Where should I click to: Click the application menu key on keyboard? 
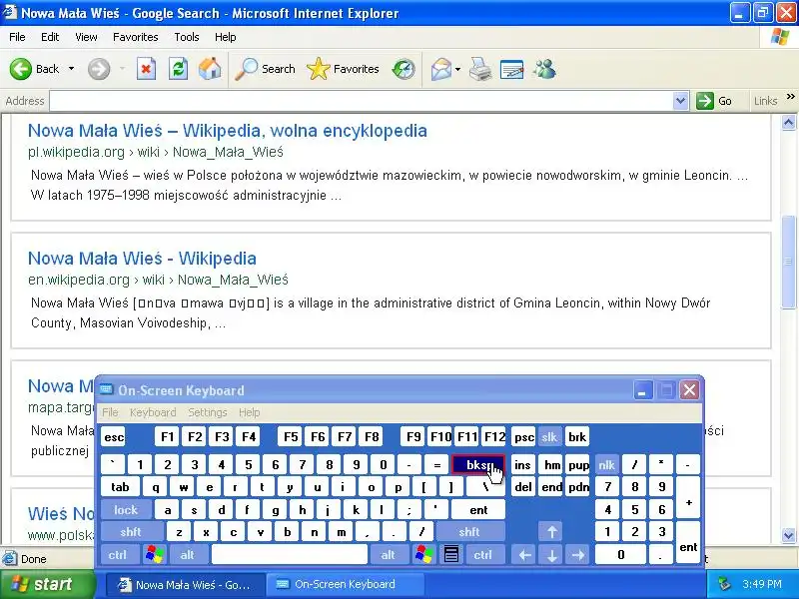pyautogui.click(x=451, y=554)
